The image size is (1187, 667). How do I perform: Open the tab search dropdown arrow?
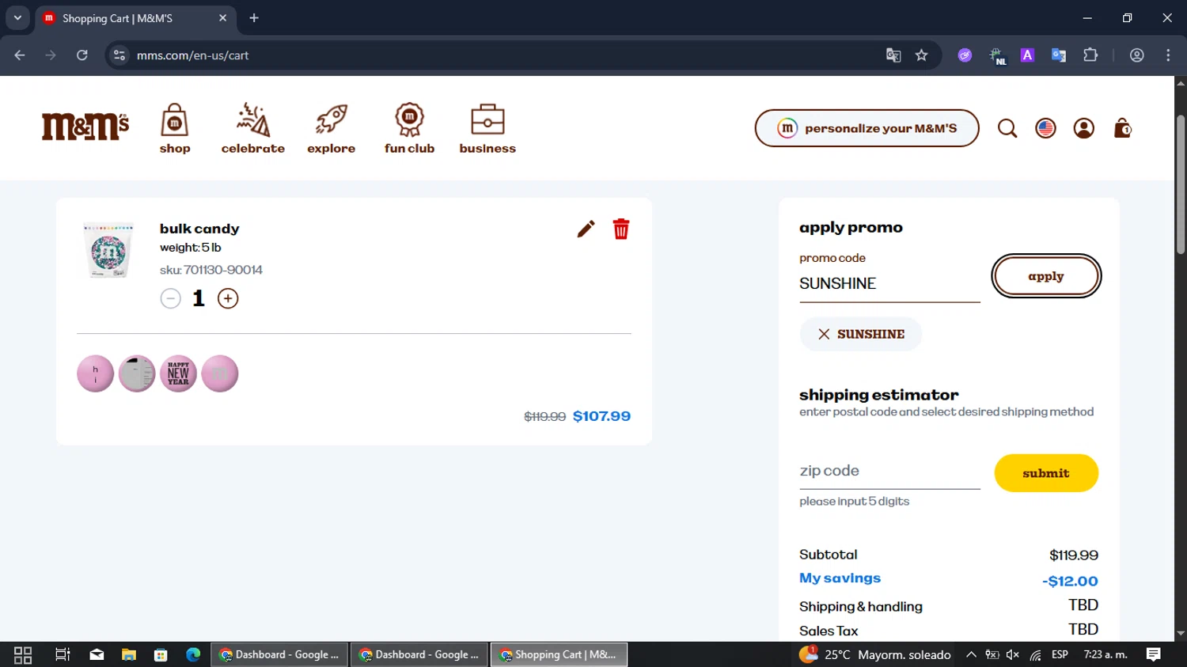(x=17, y=18)
